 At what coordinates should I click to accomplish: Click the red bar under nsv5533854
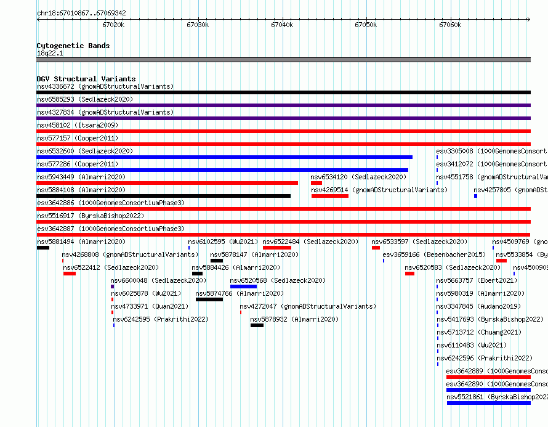(x=502, y=261)
